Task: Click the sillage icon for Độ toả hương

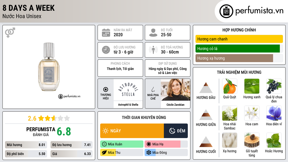Action: coord(153,50)
